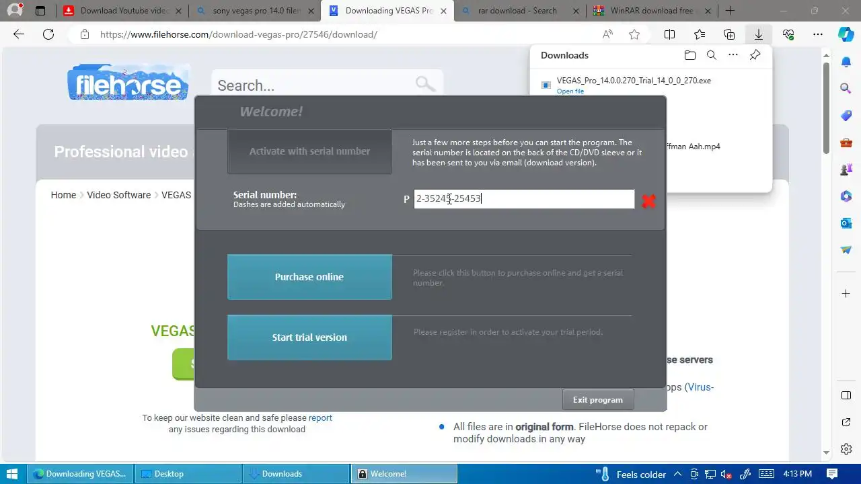861x484 pixels.
Task: Open the Collections icon in Edge toolbar
Action: pos(729,34)
